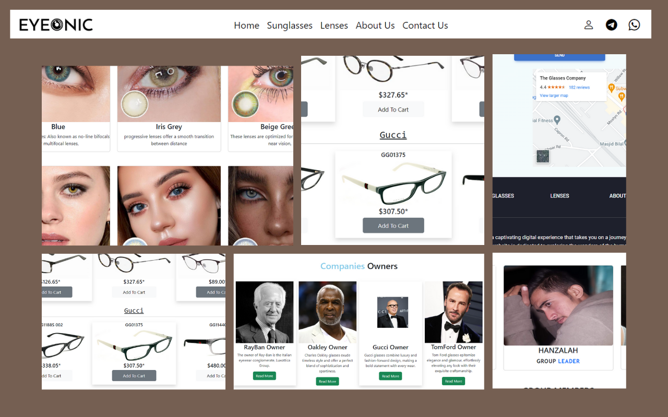This screenshot has height=417, width=668.
Task: Click the Oakley Owner portrait
Action: tap(328, 312)
